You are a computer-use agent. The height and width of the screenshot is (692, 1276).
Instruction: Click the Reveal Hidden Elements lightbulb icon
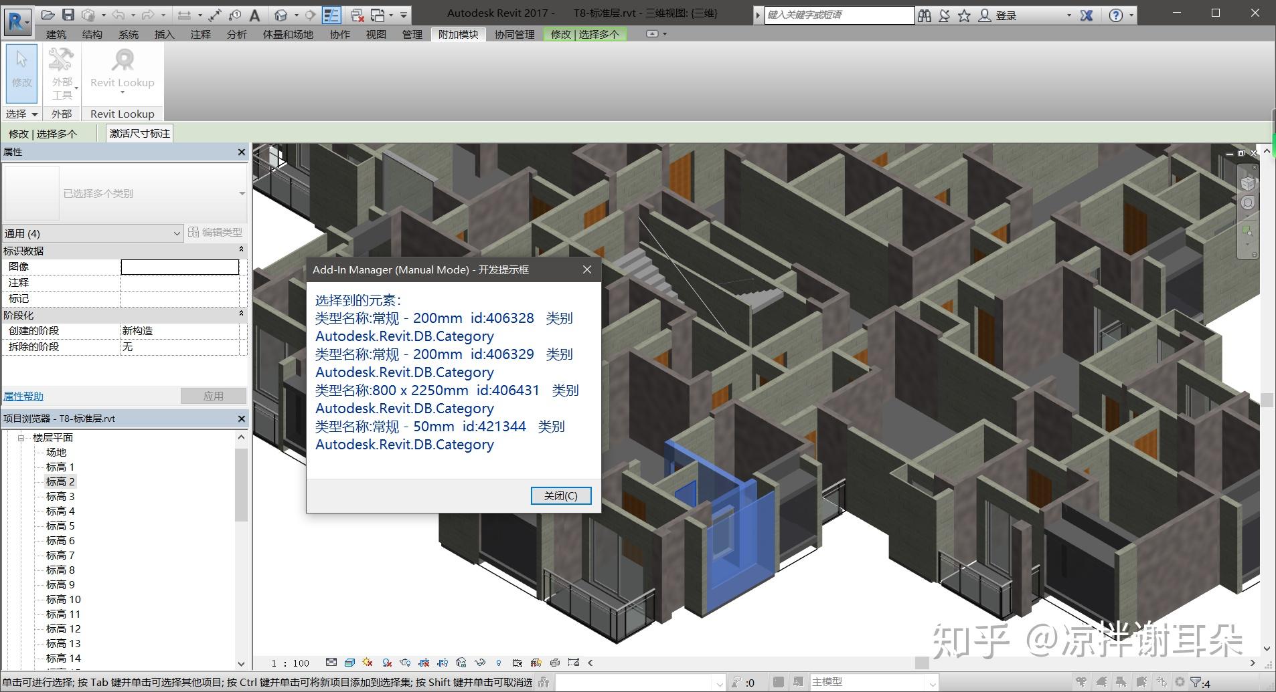tap(498, 663)
